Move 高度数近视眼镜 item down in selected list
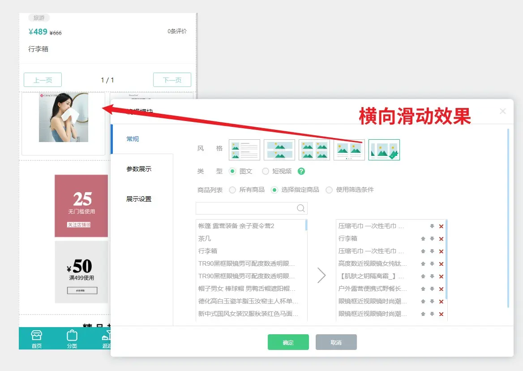Viewport: 523px width, 371px height. click(432, 264)
